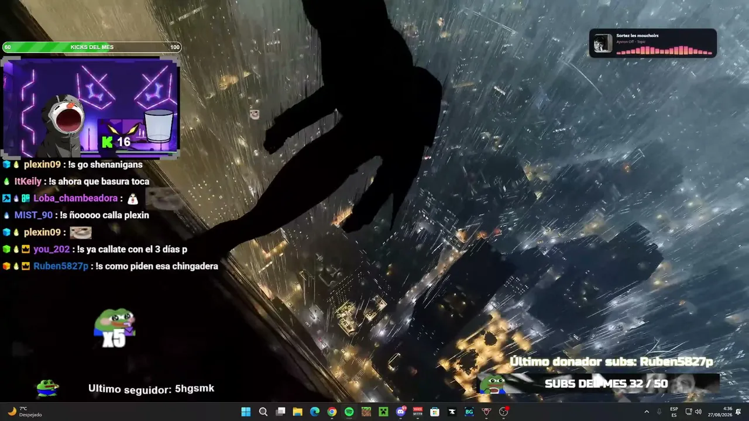Image resolution: width=749 pixels, height=421 pixels.
Task: Click the "Ultimo seguidor: 5hgsmk" label
Action: coord(151,388)
